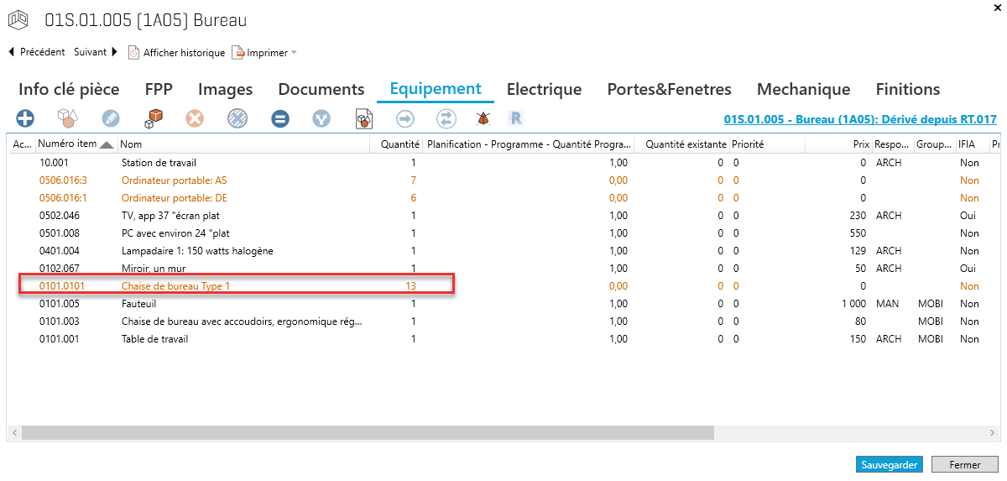
Task: Click the Revit R icon
Action: click(x=517, y=118)
